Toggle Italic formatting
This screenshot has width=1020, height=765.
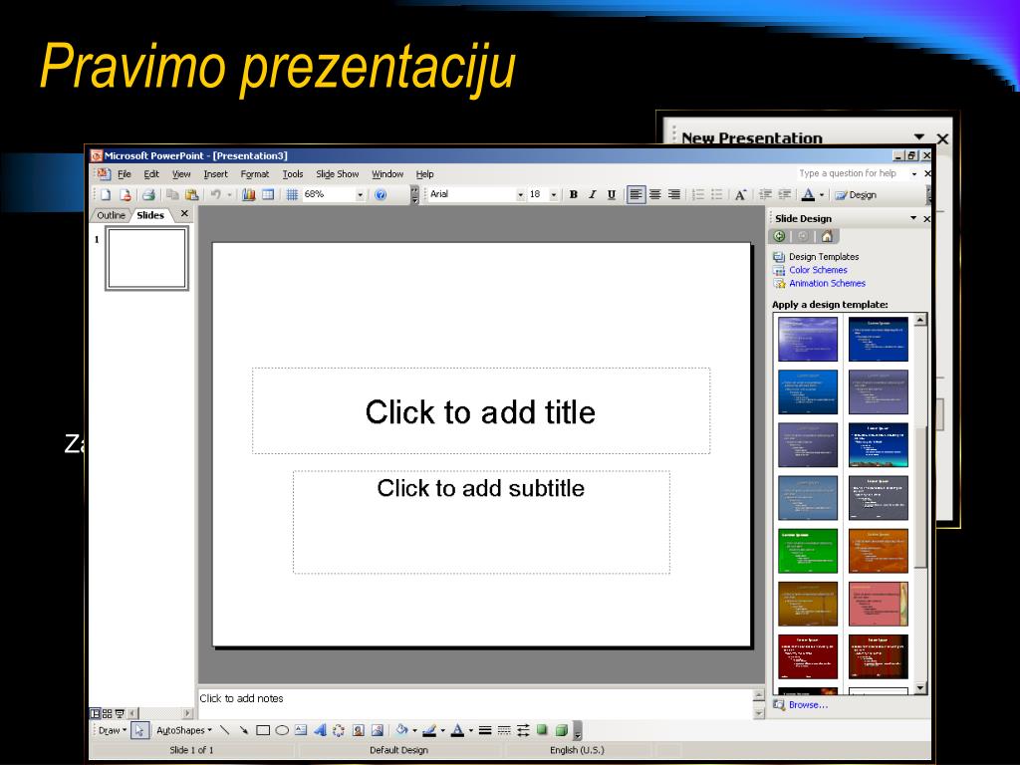592,194
